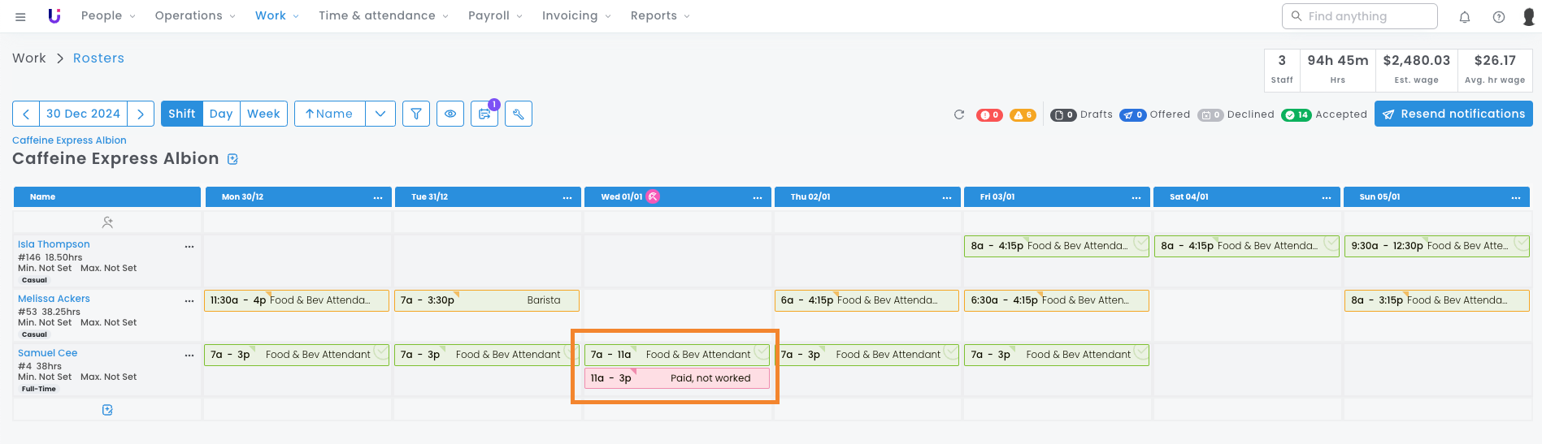Click Resend notifications button

click(1453, 114)
